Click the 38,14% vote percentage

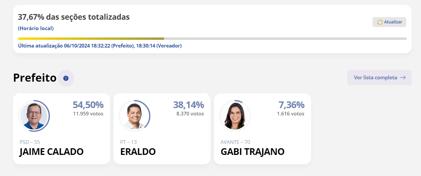189,105
